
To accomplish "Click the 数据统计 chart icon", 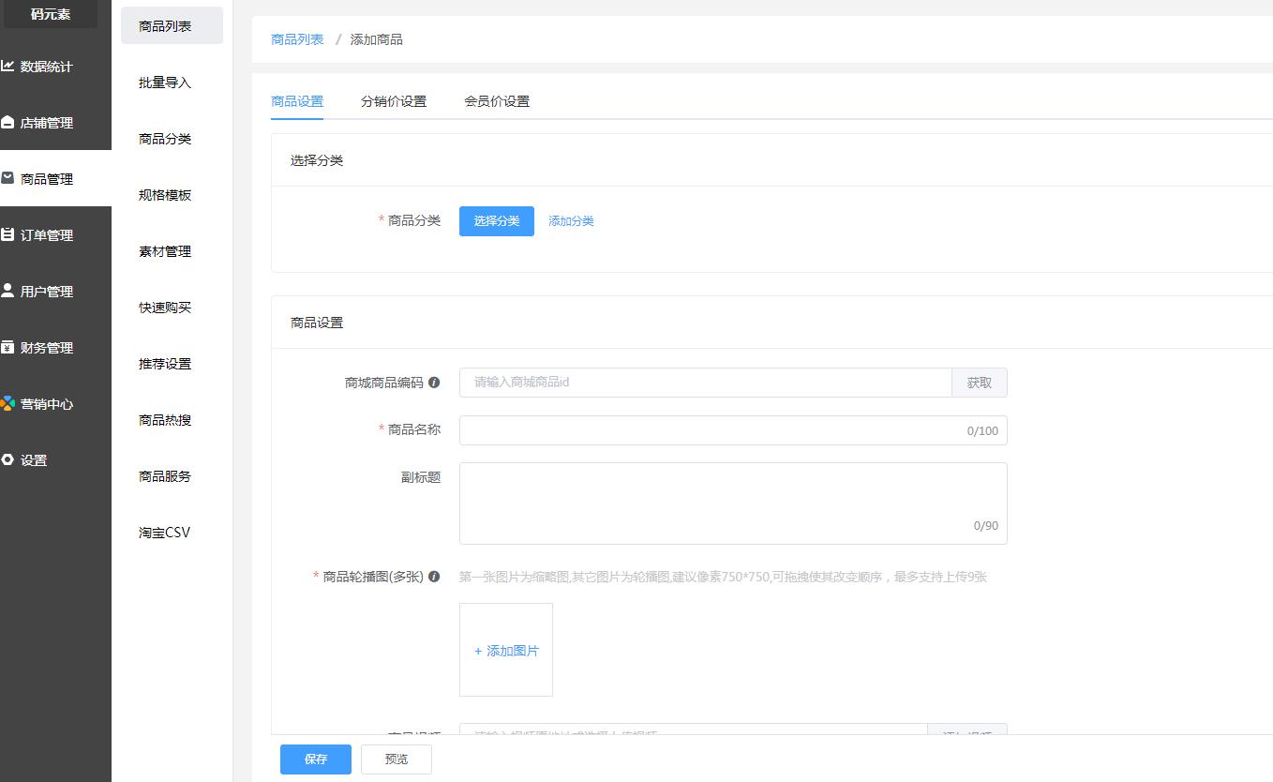I will (7, 67).
